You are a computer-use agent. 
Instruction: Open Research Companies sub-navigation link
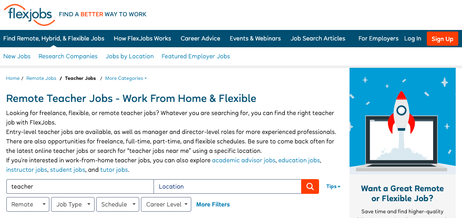pyautogui.click(x=68, y=56)
